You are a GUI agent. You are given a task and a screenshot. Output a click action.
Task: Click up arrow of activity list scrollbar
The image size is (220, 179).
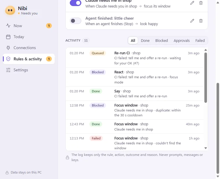pos(206,50)
